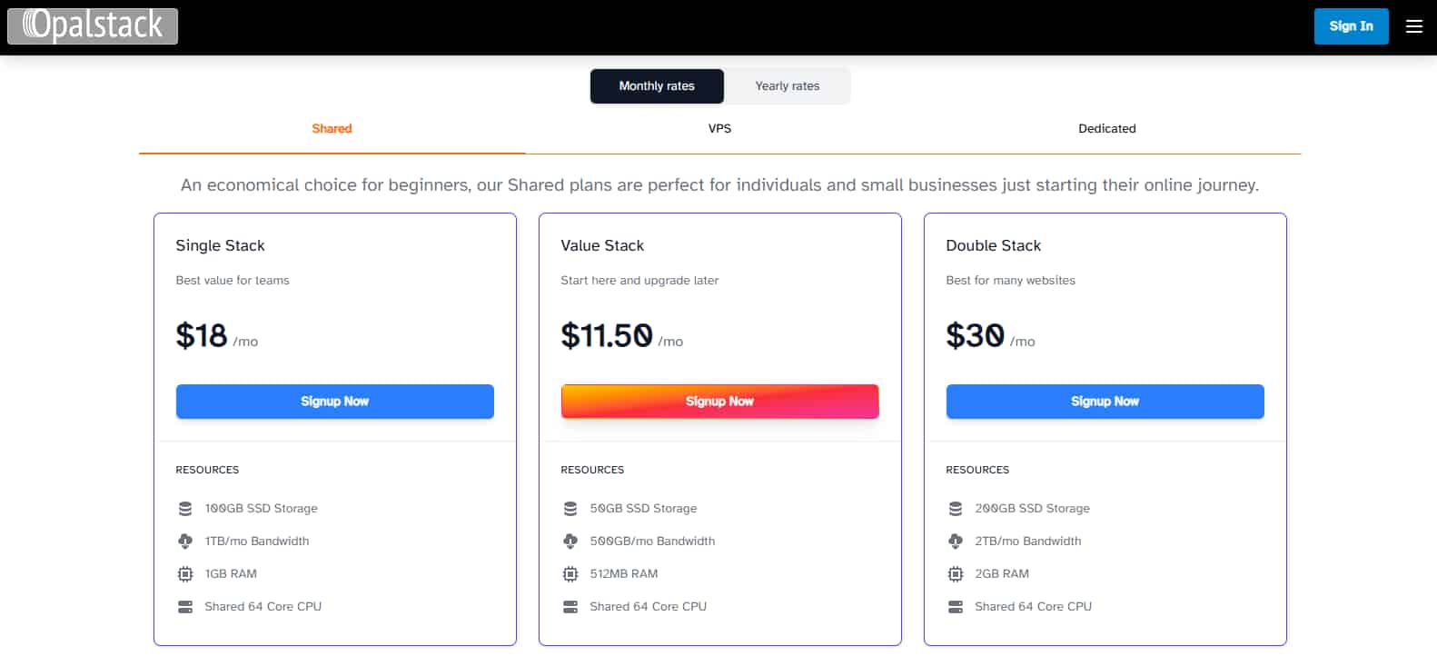Click storage icon next to 200GB SSD Storage

tap(956, 509)
